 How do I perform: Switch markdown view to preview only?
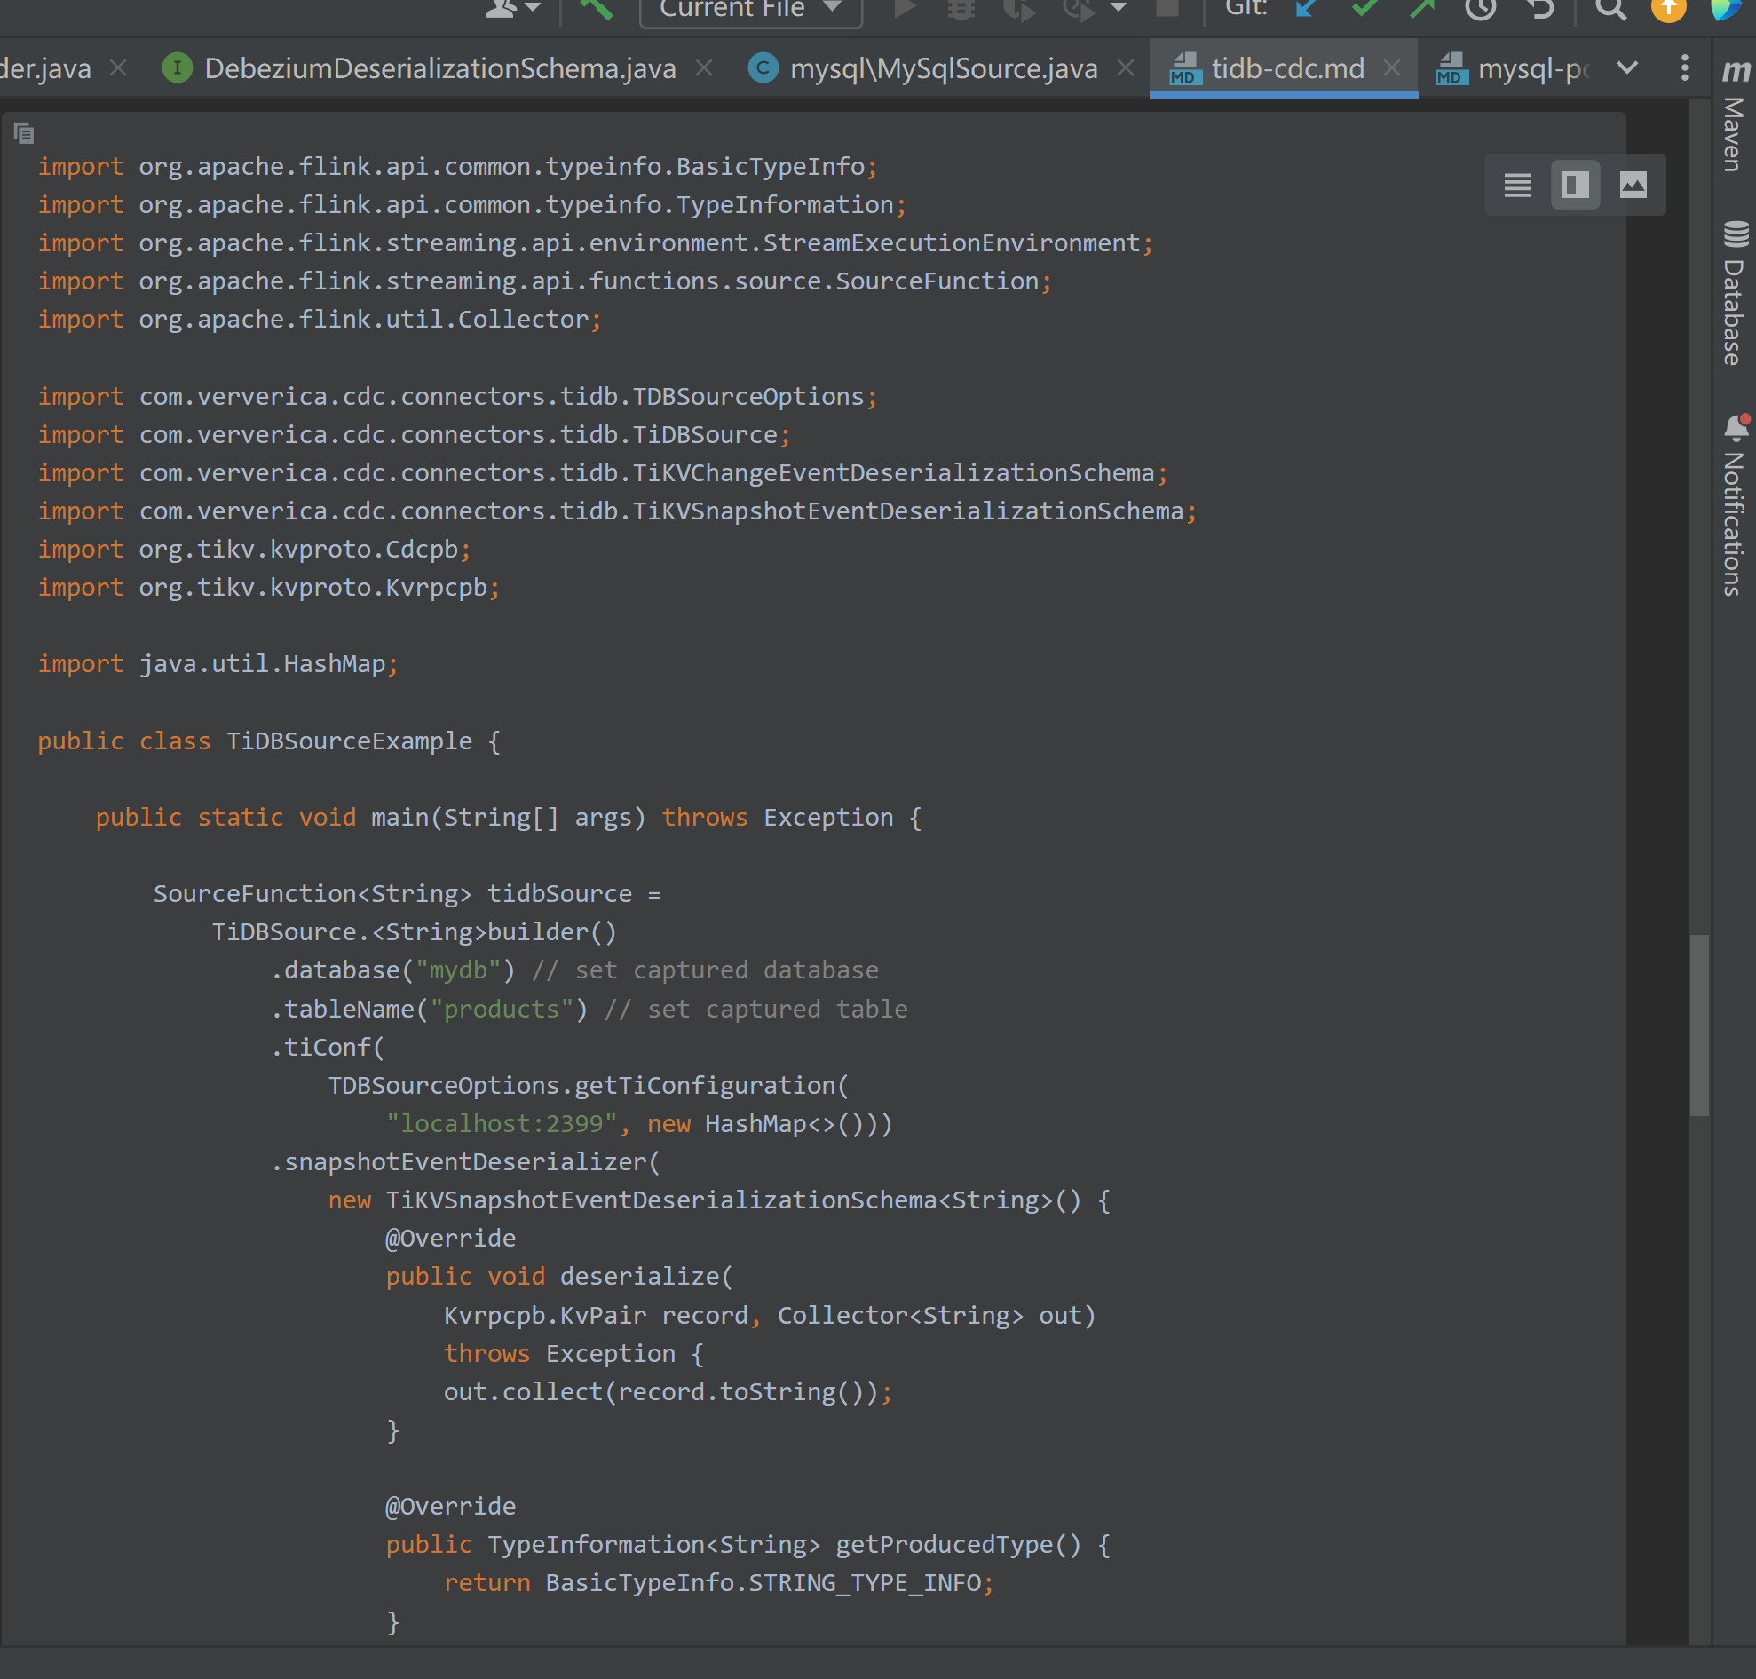point(1633,186)
